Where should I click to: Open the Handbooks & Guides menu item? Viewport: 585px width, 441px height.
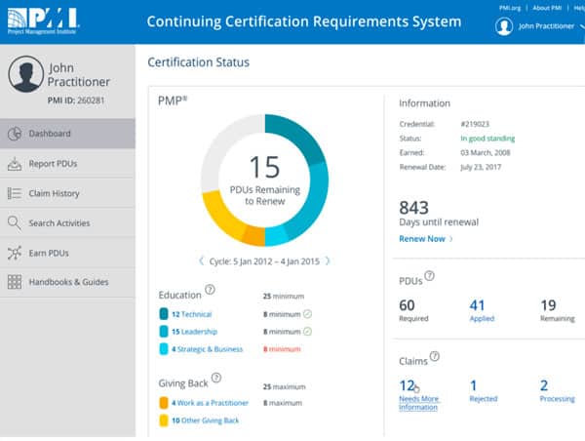(67, 282)
